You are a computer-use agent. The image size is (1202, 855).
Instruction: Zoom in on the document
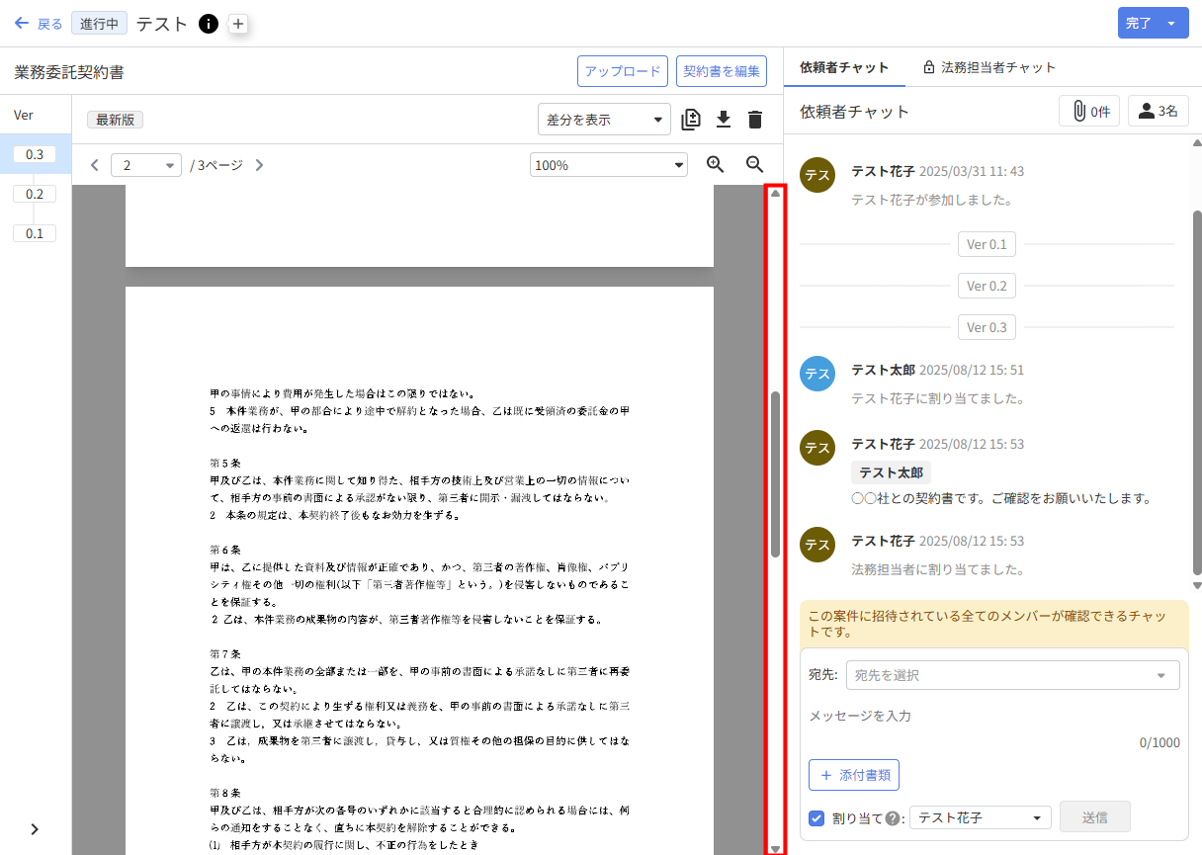click(x=716, y=165)
